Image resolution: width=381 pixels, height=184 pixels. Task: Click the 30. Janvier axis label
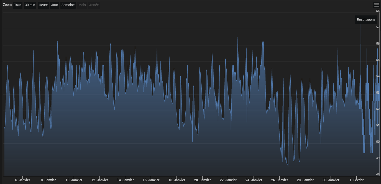[331, 180]
